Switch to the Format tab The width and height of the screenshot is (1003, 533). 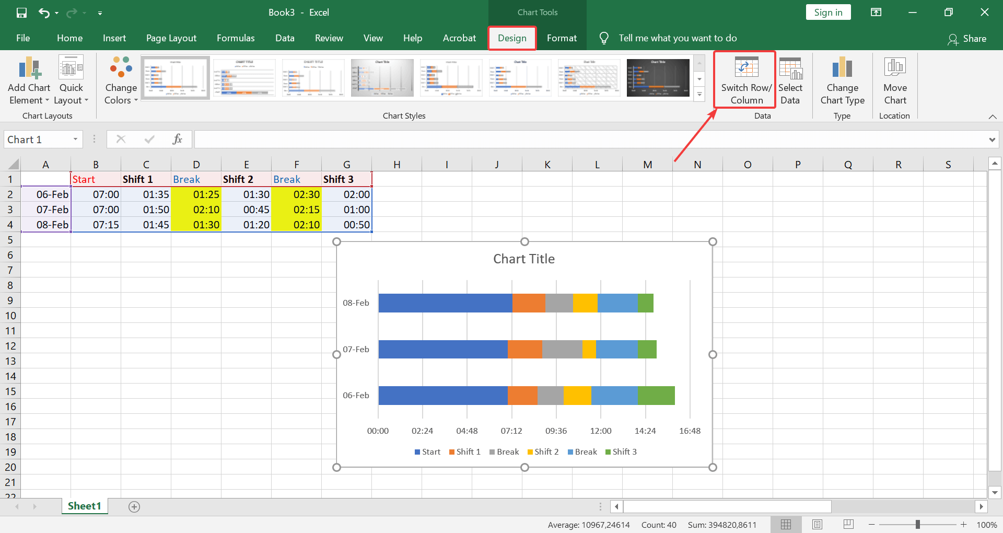tap(562, 38)
